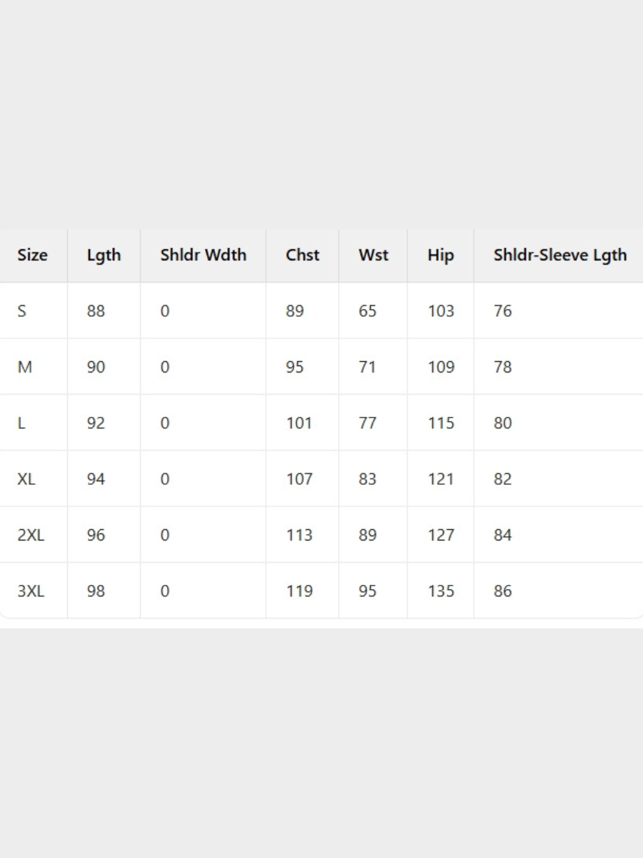Select the 2XL size row label
The image size is (643, 858).
[x=31, y=535]
